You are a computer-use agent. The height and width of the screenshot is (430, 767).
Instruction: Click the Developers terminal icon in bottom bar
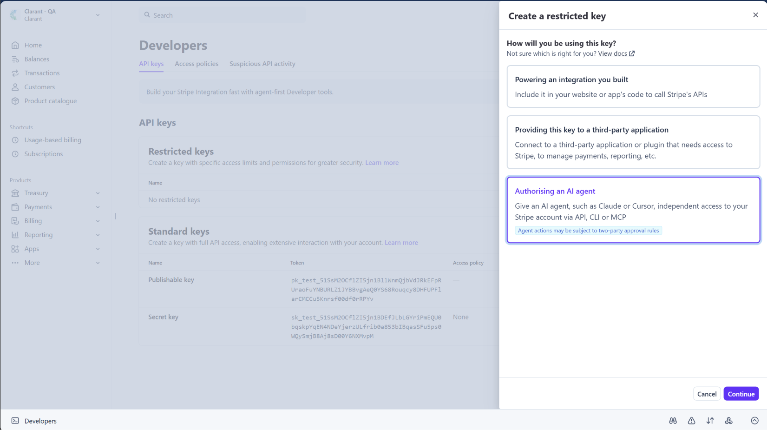pos(15,421)
